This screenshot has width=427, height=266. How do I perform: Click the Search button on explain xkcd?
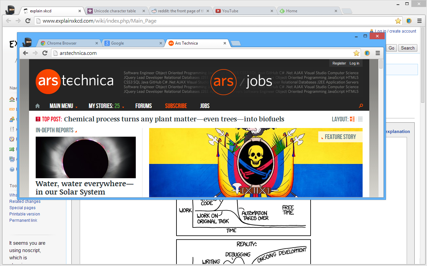click(x=408, y=48)
